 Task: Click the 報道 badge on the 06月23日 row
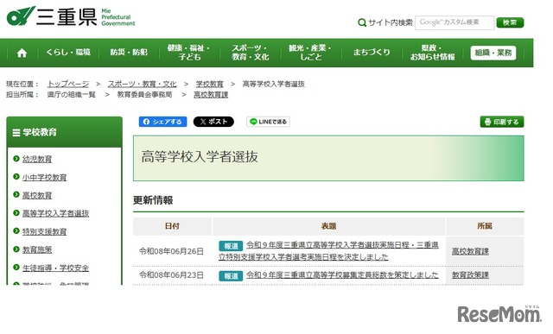231,276
